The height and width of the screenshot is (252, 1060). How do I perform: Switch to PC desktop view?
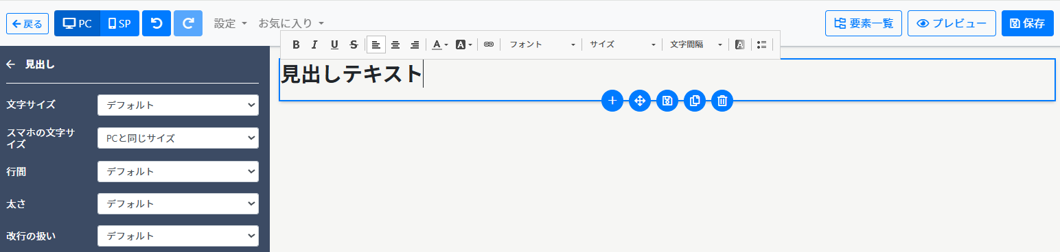[77, 23]
